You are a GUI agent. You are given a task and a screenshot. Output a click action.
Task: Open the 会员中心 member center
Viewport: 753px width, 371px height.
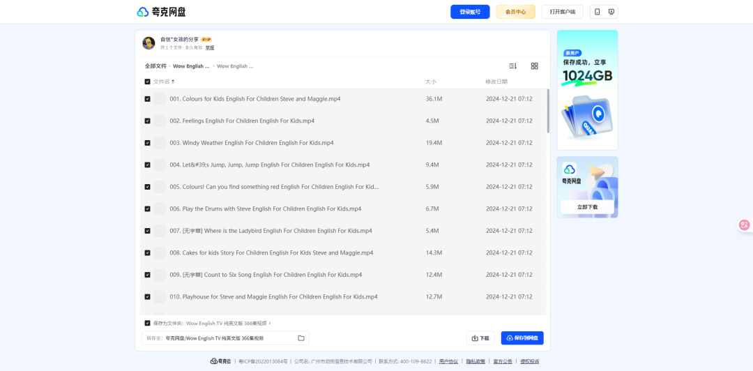[x=516, y=12]
